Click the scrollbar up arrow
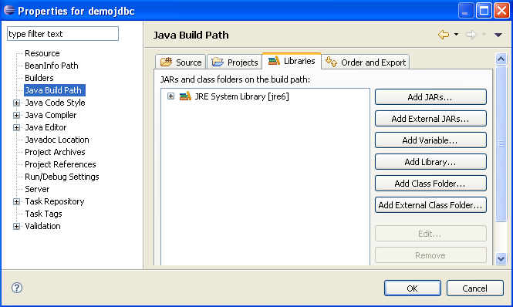 (501, 59)
